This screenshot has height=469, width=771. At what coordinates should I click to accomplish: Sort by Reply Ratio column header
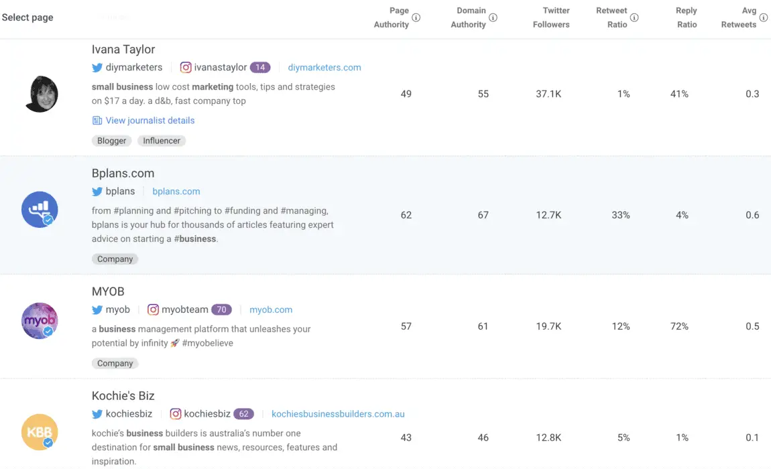click(687, 17)
